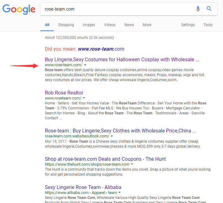Expand dropdown arrow beside thehunt.com URL
Viewport: 223px width, 203px height.
click(132, 164)
